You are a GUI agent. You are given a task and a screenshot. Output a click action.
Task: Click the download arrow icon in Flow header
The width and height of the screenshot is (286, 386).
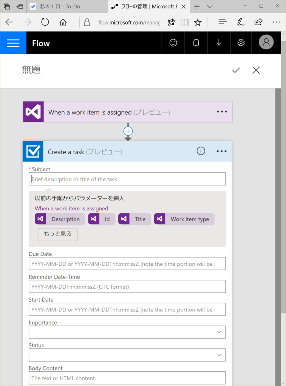coord(219,43)
